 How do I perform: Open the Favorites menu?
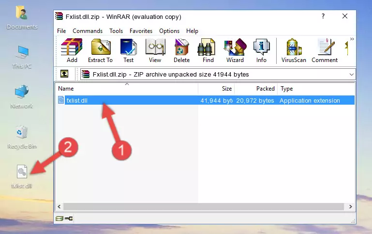pos(141,31)
